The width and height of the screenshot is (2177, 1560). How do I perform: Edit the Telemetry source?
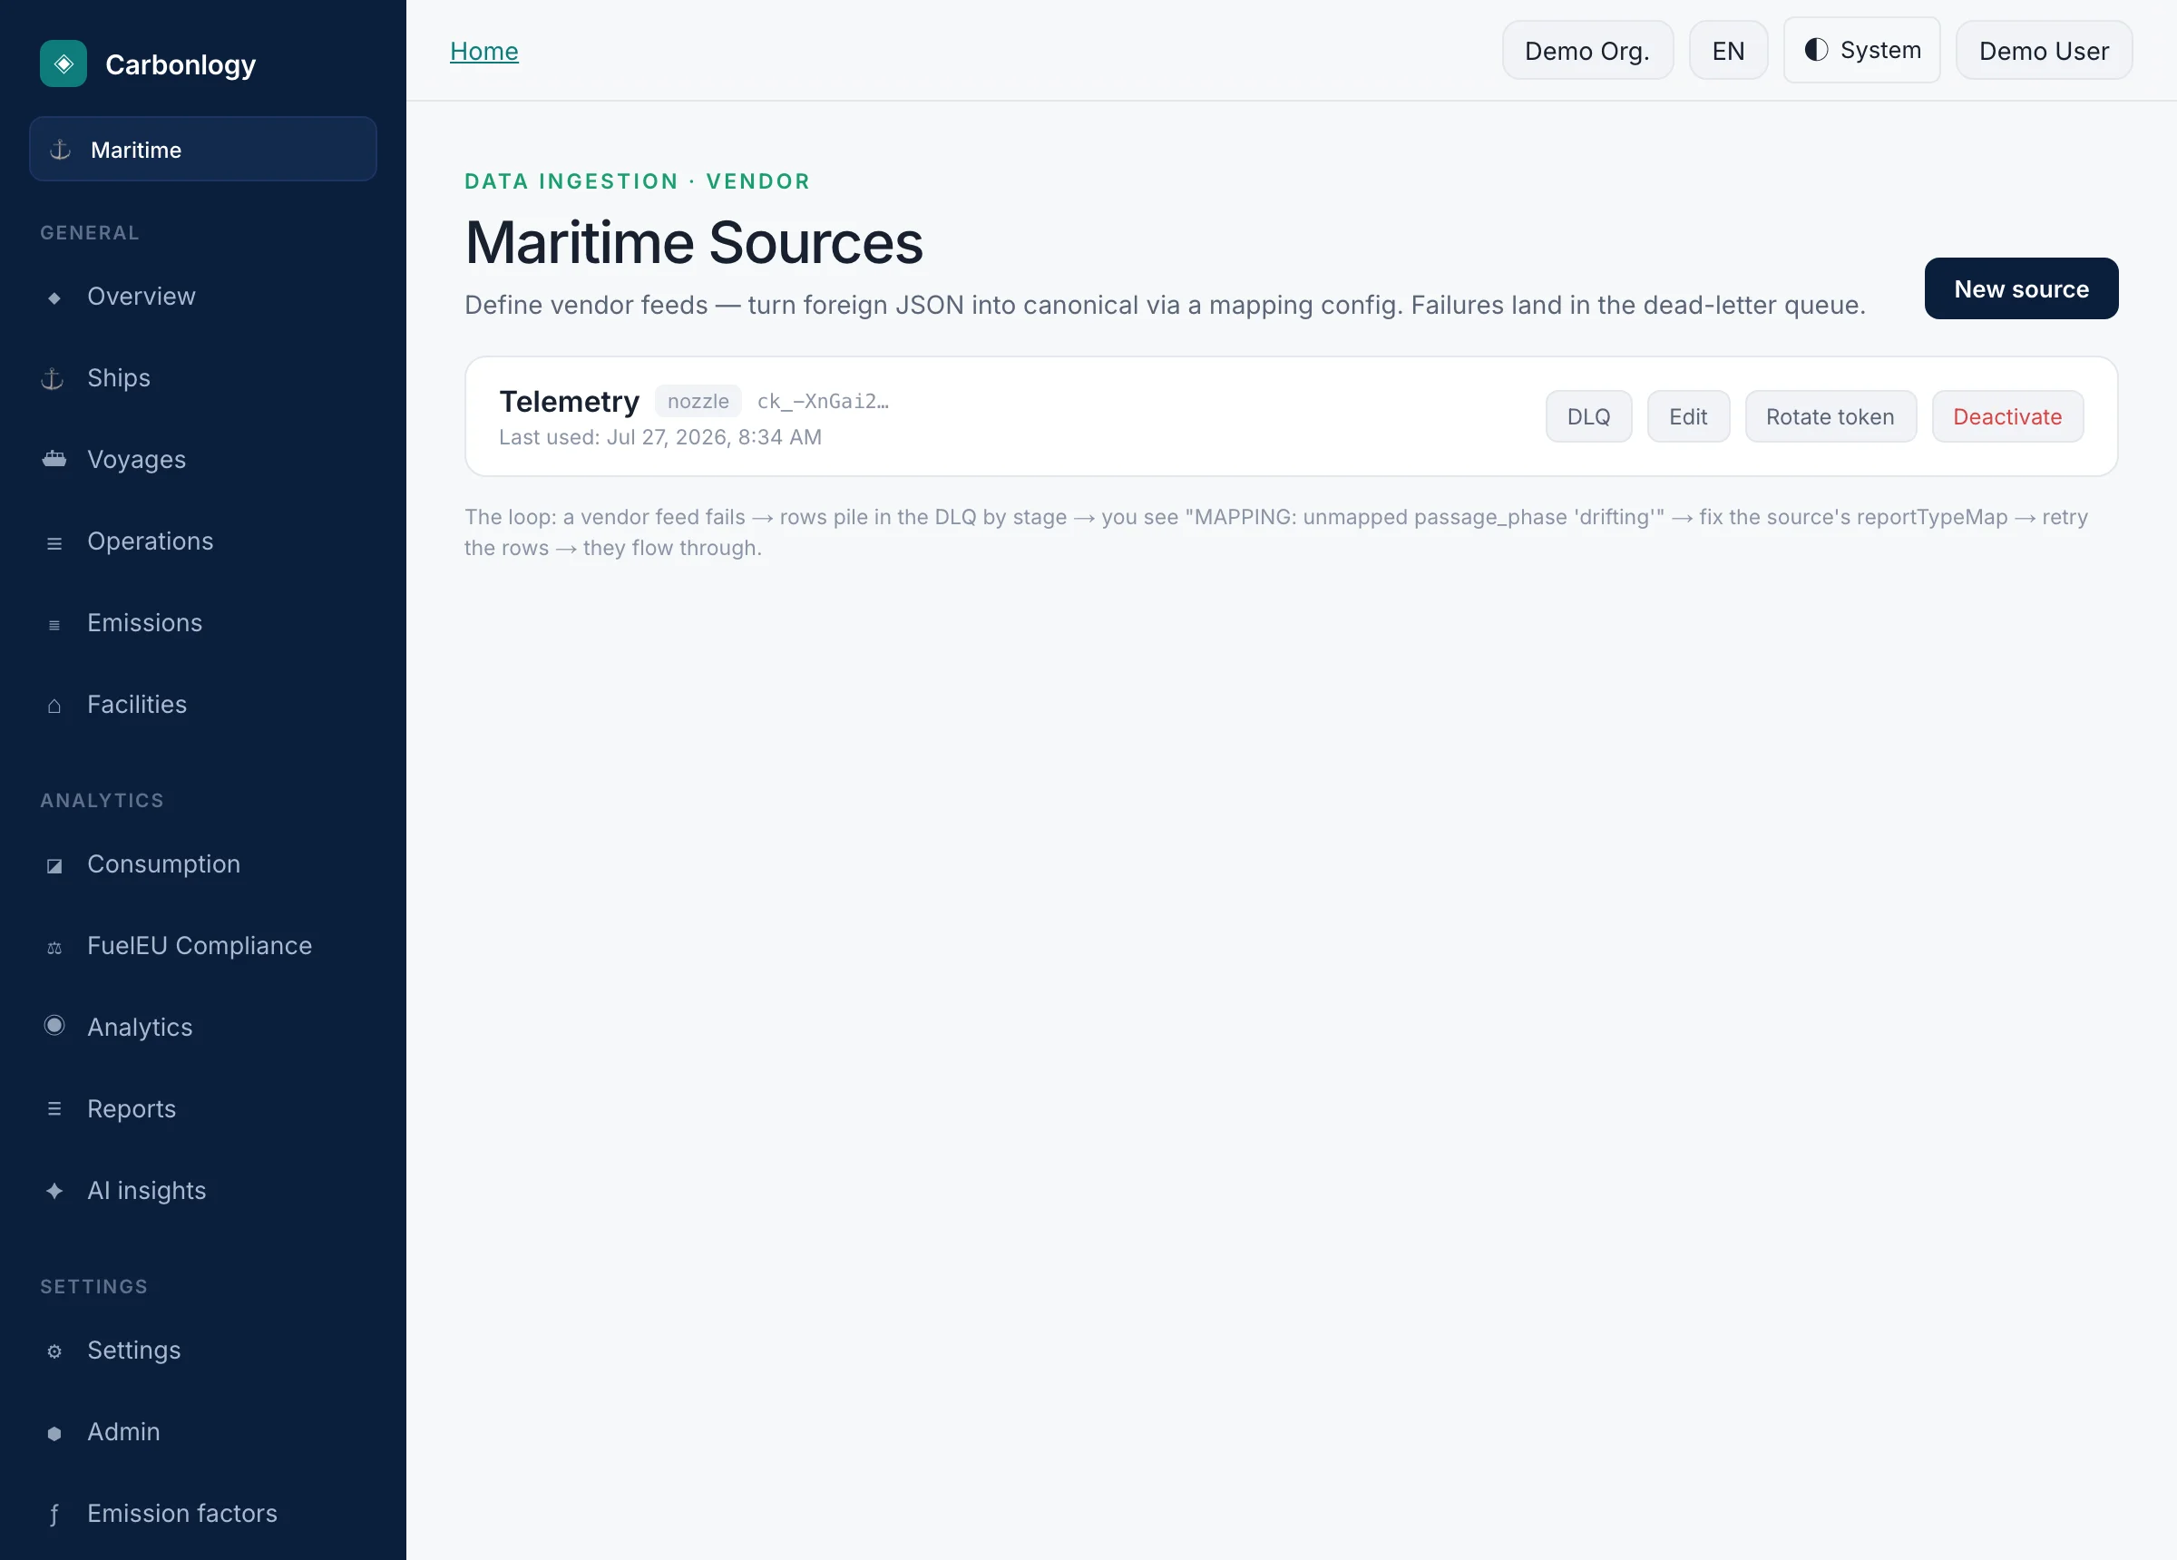1687,416
